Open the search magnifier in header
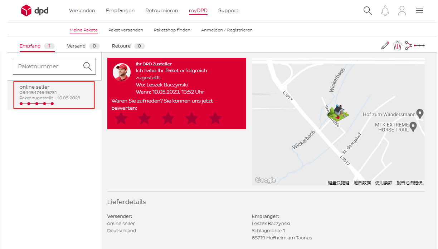This screenshot has height=249, width=438. (368, 11)
